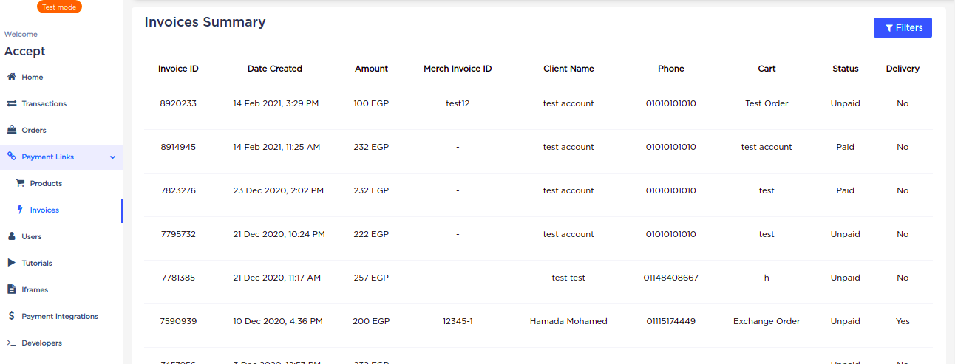Click Unpaid status of invoice 8920233
The width and height of the screenshot is (955, 364).
tap(846, 103)
